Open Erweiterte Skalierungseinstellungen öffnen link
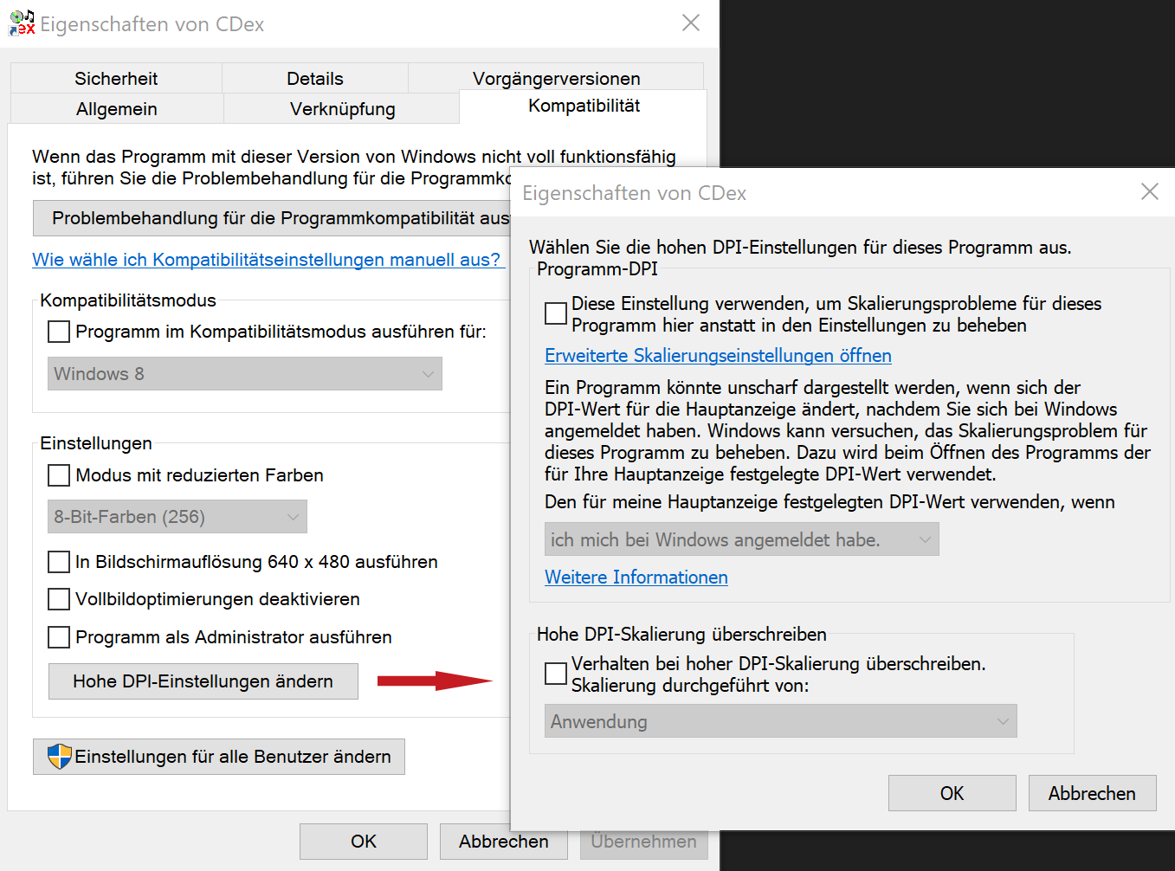1175x871 pixels. [x=718, y=356]
